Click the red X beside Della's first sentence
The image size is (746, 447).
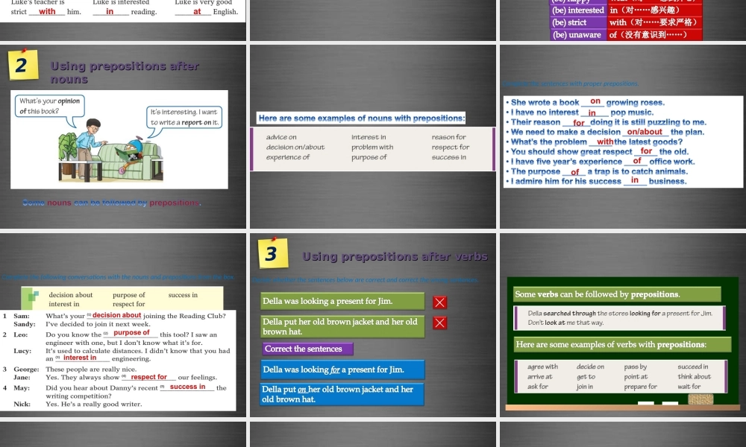point(439,302)
